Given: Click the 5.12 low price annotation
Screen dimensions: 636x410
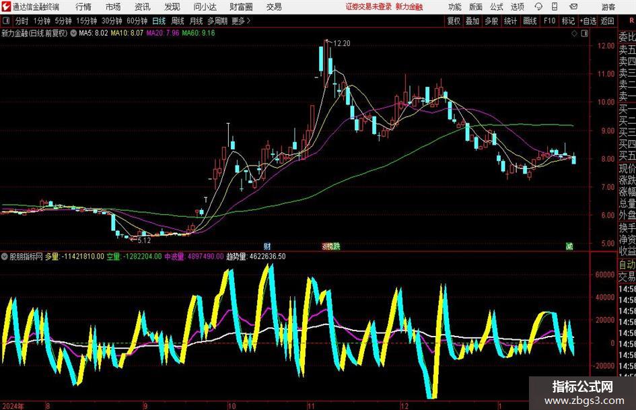Looking at the screenshot, I should click(x=144, y=240).
